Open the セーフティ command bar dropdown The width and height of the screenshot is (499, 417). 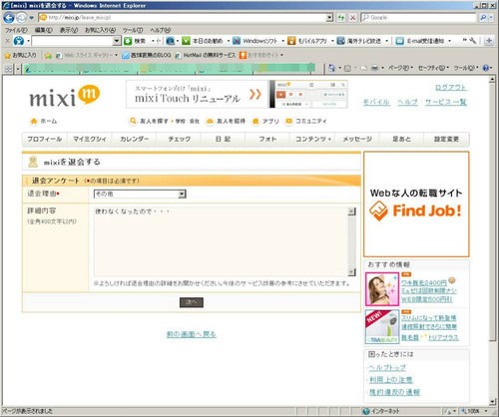click(433, 68)
